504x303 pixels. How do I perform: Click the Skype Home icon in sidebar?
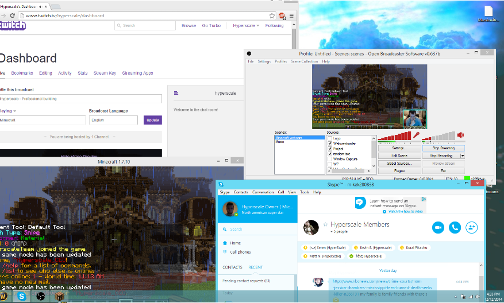click(225, 243)
